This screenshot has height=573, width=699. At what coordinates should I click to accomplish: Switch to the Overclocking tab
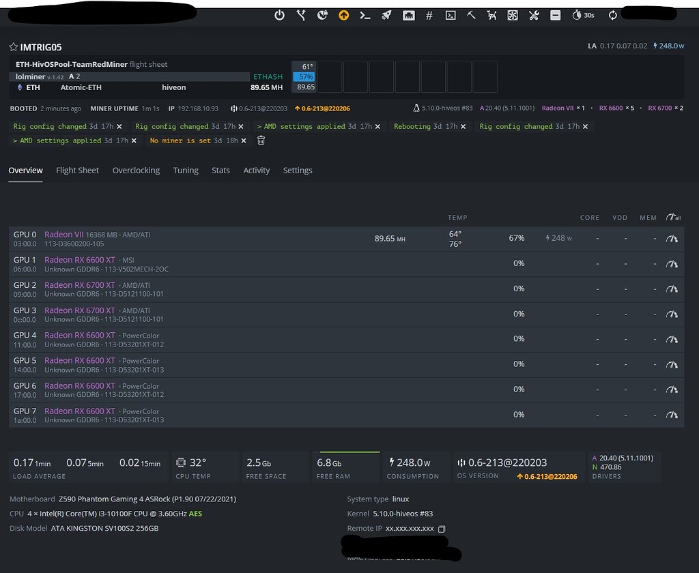click(x=136, y=171)
